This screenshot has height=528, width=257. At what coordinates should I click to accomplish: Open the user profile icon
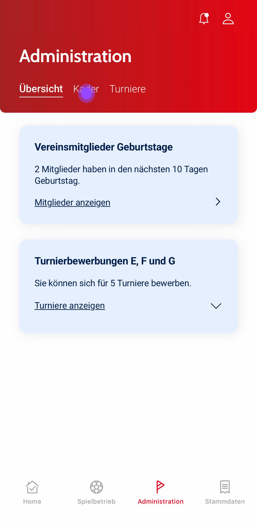pyautogui.click(x=228, y=19)
